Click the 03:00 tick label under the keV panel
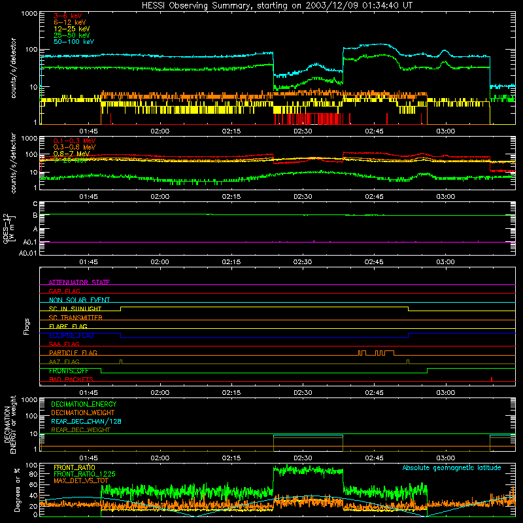This screenshot has height=523, width=523. (445, 131)
